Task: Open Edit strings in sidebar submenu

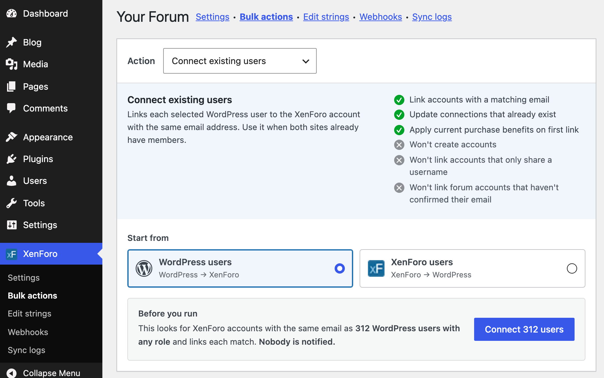Action: pyautogui.click(x=29, y=314)
